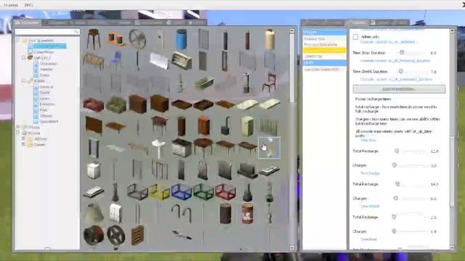Click prop grid scrollbar up arrow
The image size is (465, 261).
(x=292, y=30)
